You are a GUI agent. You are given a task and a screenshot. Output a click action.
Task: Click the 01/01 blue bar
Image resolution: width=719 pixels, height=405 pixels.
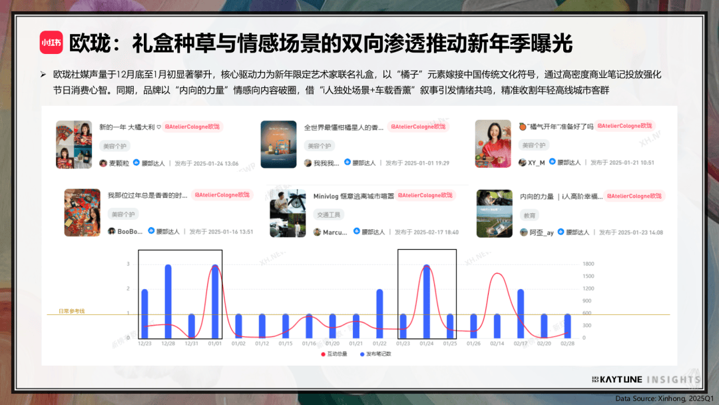coord(215,301)
